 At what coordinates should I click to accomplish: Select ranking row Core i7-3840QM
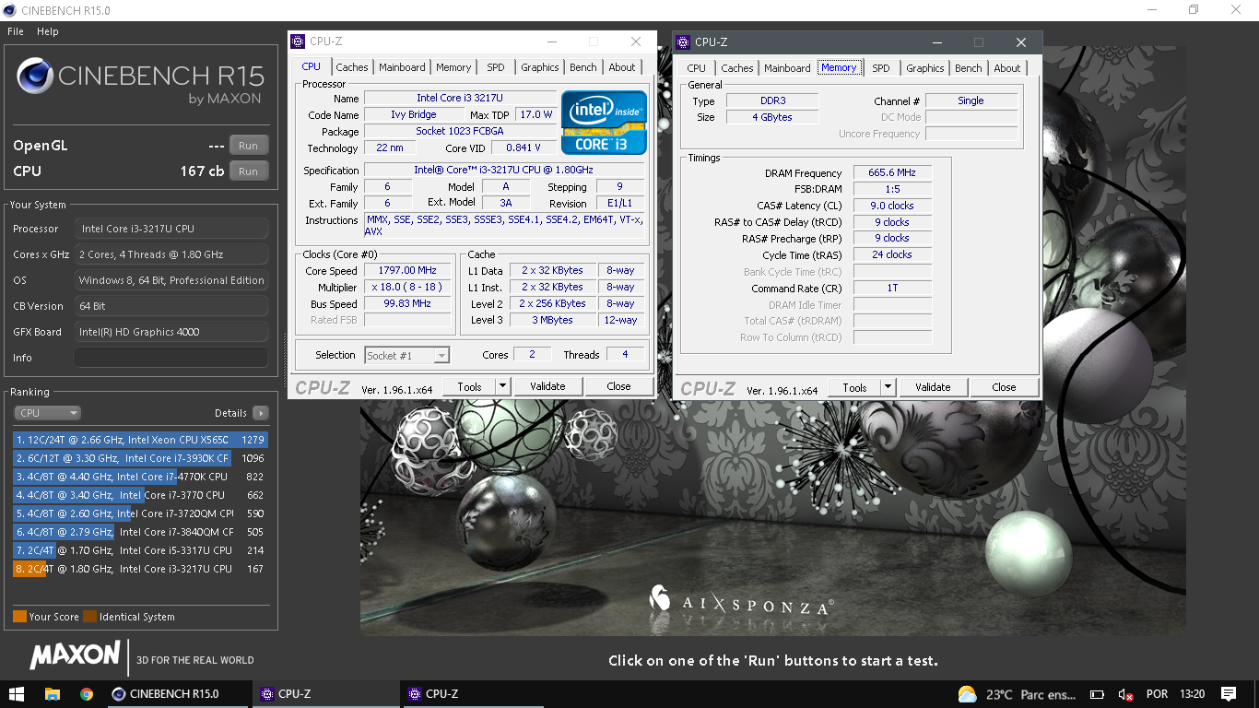tap(140, 532)
